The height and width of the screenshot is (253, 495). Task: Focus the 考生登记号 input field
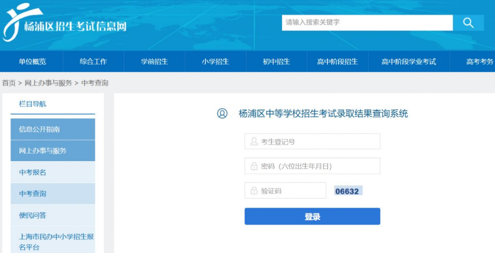point(312,141)
